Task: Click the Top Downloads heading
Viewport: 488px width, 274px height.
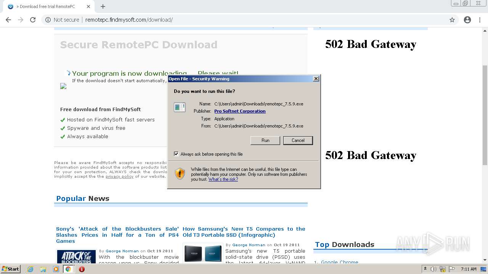Action: 345,245
